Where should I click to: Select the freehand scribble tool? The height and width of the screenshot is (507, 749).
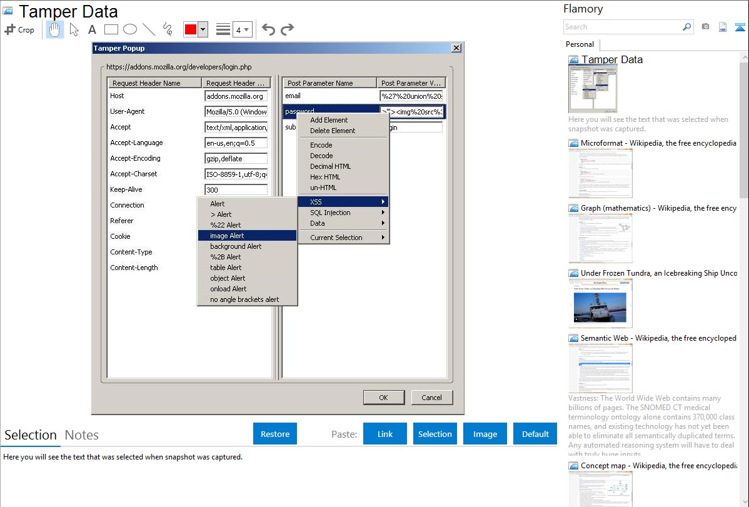coord(167,29)
